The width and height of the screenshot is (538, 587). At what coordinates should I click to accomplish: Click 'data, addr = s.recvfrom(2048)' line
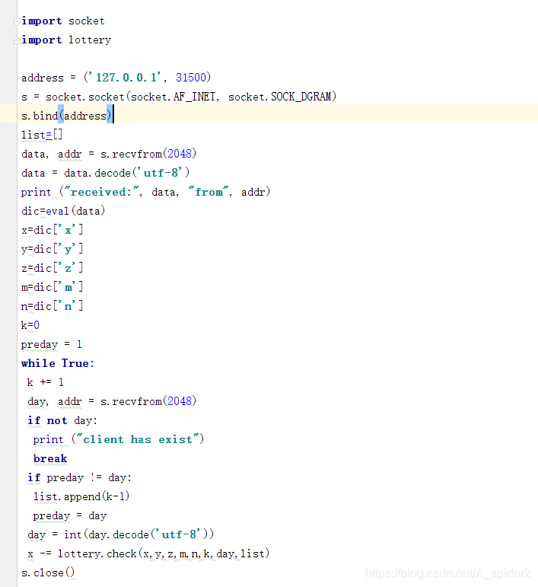tap(109, 154)
